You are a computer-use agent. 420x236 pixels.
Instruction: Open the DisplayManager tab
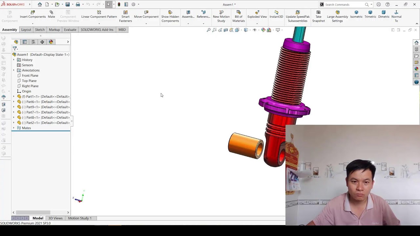coord(51,42)
